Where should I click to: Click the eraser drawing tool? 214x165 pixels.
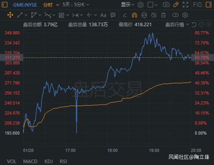125,15
